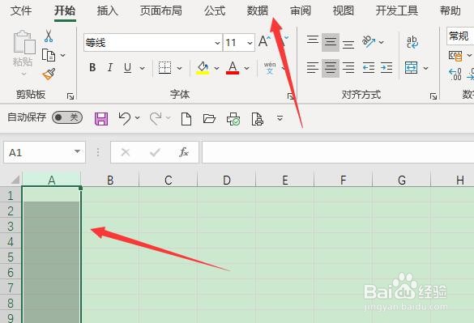474x323 pixels.
Task: Activate the Format Painter brush
Action: (x=49, y=74)
